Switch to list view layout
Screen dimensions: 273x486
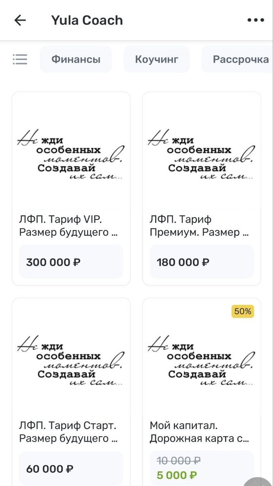20,59
